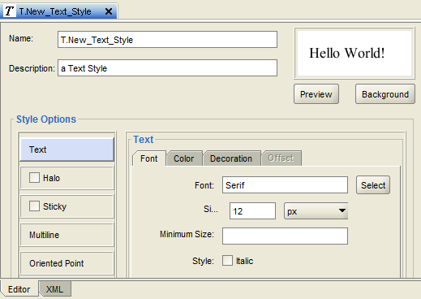Close the T.New_Text_Style tab
The height and width of the screenshot is (299, 421).
tap(109, 11)
